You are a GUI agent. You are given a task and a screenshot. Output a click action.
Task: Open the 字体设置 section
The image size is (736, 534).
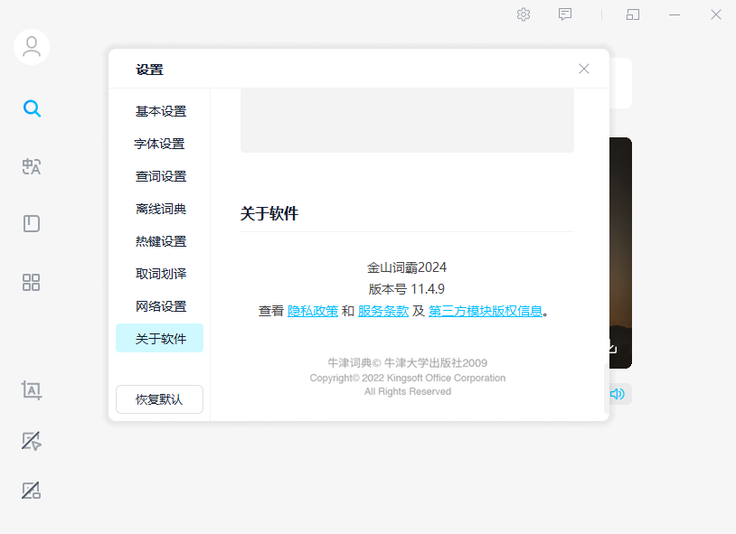click(159, 144)
